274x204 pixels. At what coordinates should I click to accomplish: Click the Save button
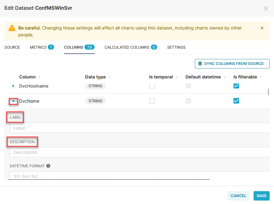coord(261,196)
